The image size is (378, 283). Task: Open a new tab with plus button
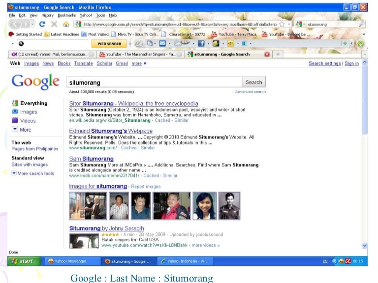(278, 54)
